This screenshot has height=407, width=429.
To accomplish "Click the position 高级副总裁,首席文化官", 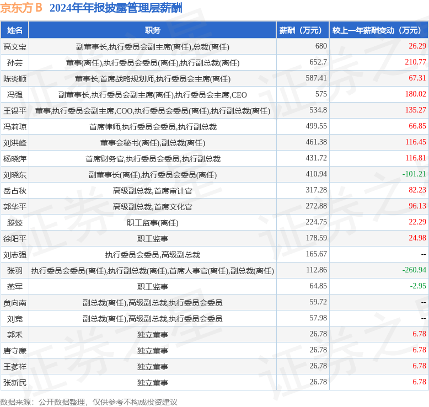I will click(x=152, y=207).
